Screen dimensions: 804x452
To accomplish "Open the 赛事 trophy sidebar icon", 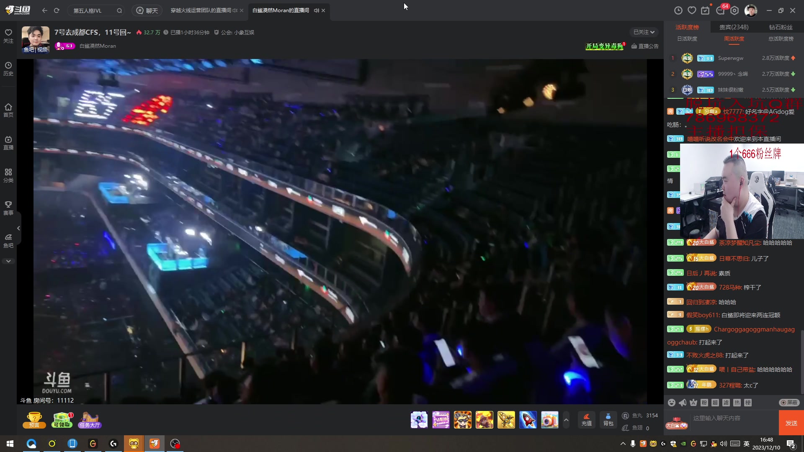I will 8,208.
